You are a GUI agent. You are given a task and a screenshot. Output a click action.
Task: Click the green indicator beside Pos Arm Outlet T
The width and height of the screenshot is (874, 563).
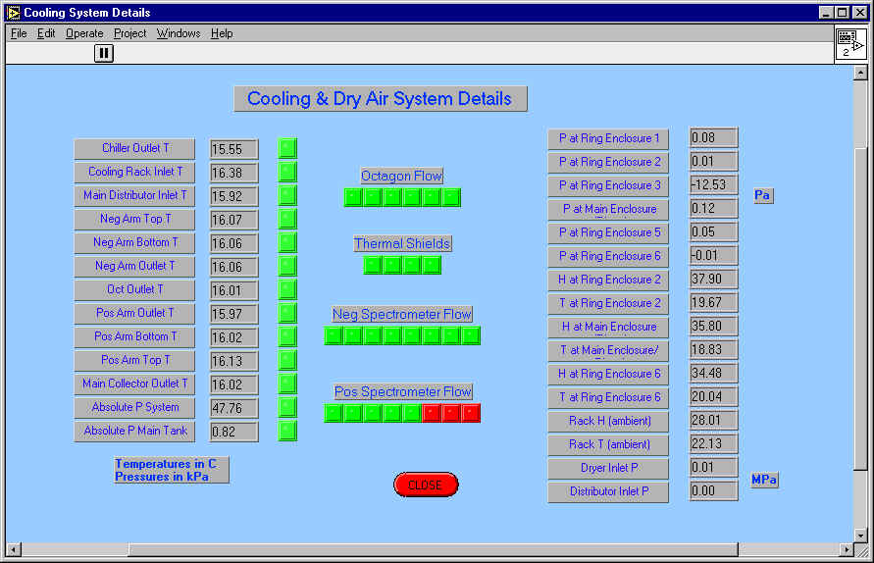pos(287,313)
